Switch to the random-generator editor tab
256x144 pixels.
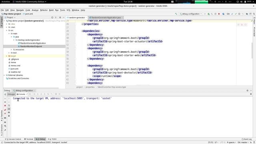77,18
